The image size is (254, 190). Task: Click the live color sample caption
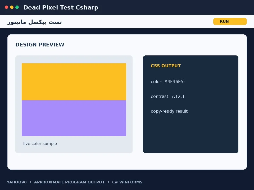tap(40, 144)
